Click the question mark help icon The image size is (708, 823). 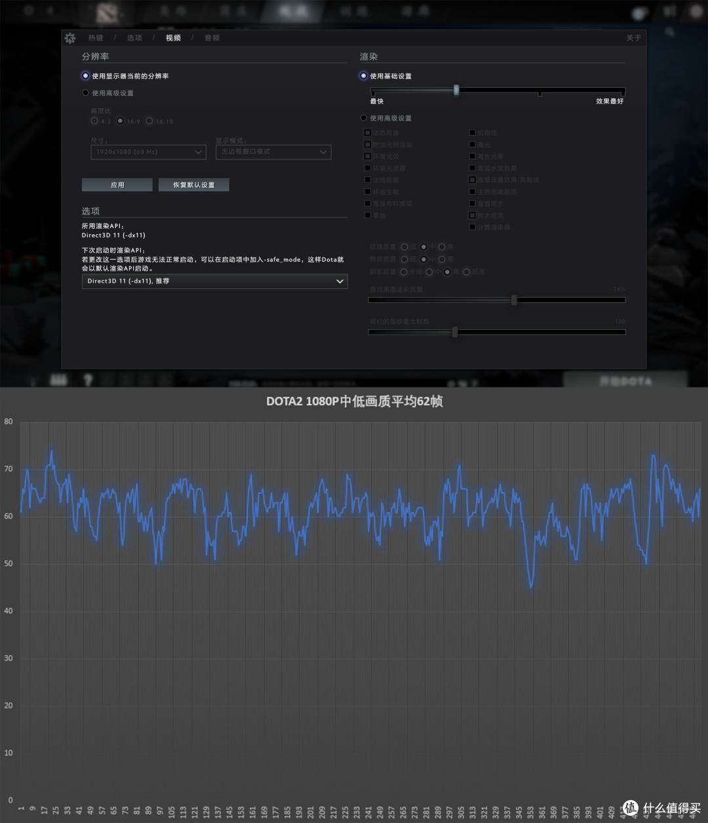click(88, 380)
